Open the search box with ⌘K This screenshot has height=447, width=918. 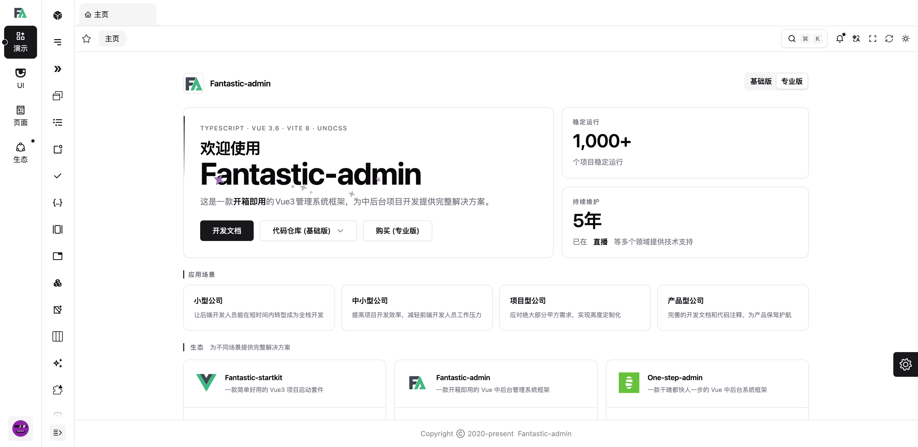[804, 39]
